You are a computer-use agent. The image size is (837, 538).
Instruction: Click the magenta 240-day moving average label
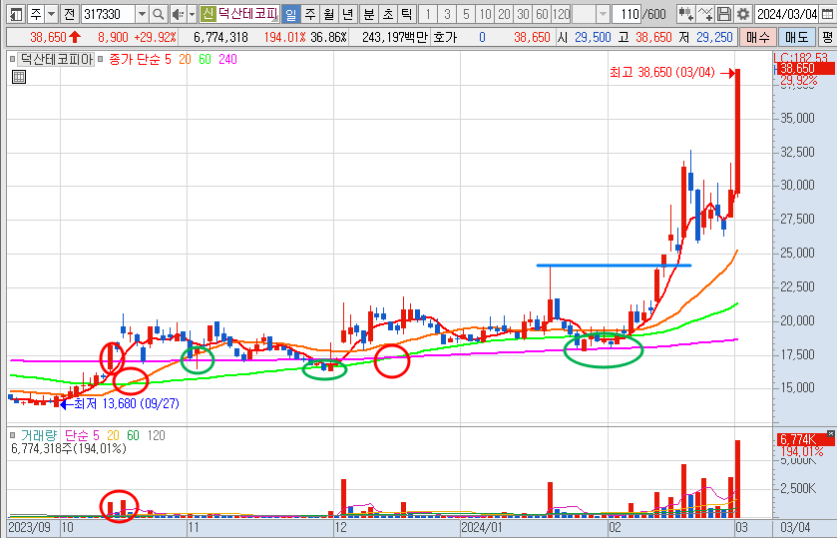(227, 59)
